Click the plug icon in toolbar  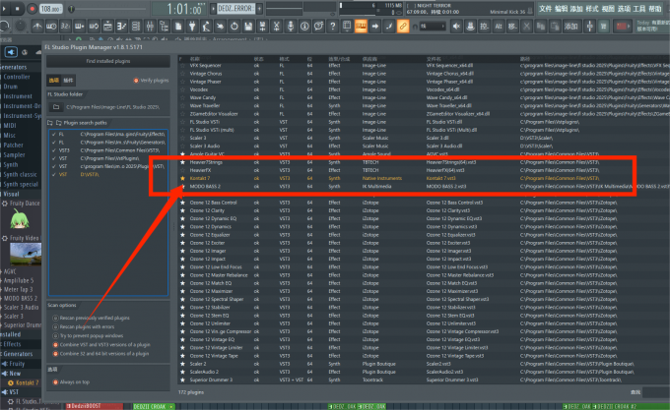pos(192,27)
